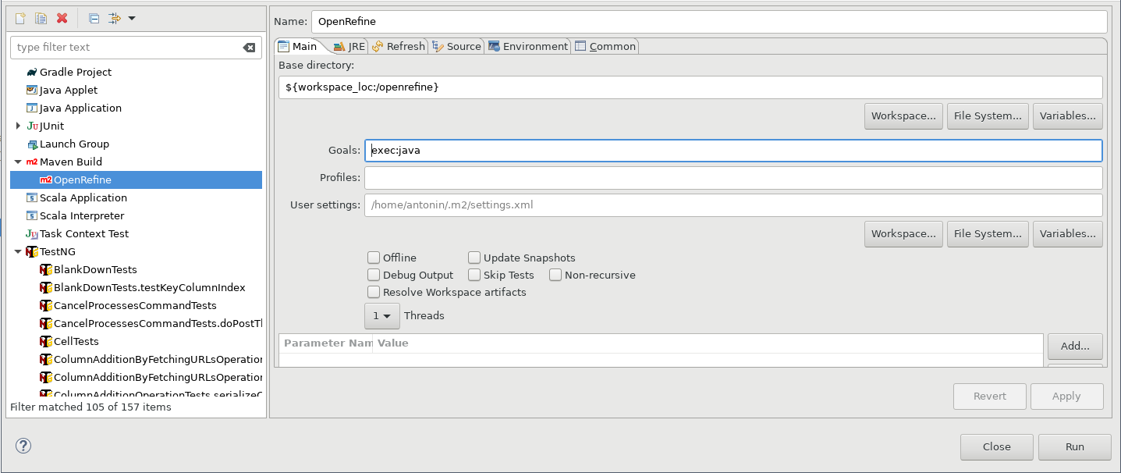Run the OpenRefine Maven build
The image size is (1121, 473).
pyautogui.click(x=1074, y=446)
